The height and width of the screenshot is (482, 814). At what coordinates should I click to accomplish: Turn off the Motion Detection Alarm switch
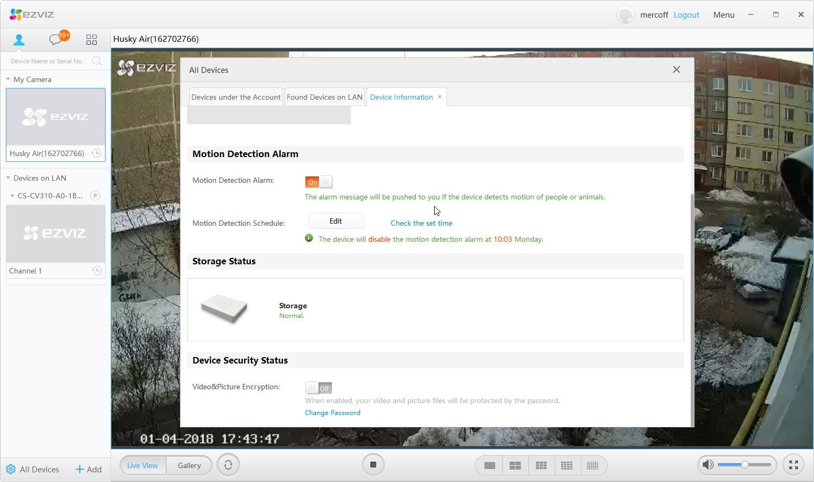[319, 182]
